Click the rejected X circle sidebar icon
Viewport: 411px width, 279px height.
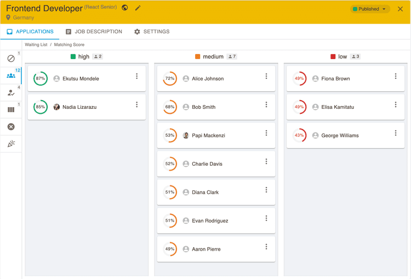point(11,127)
